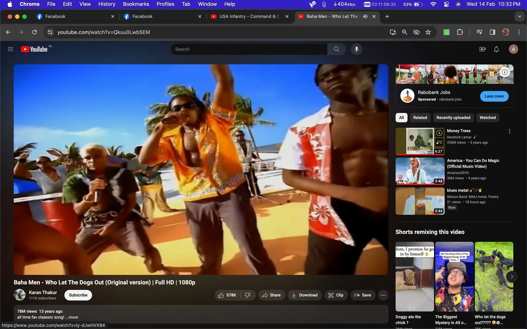Add Money Trees to queue
Viewport: 527px width, 329px height.
point(439,143)
